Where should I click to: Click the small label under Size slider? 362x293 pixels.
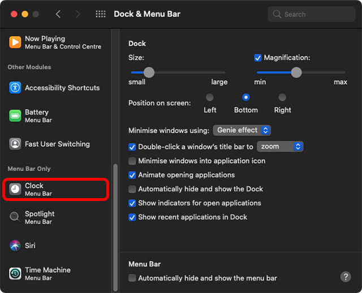pos(137,82)
